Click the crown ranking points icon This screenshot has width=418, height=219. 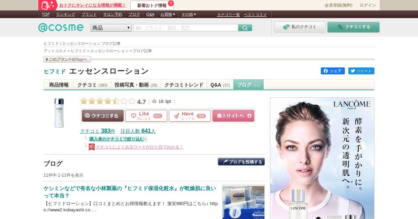[154, 101]
